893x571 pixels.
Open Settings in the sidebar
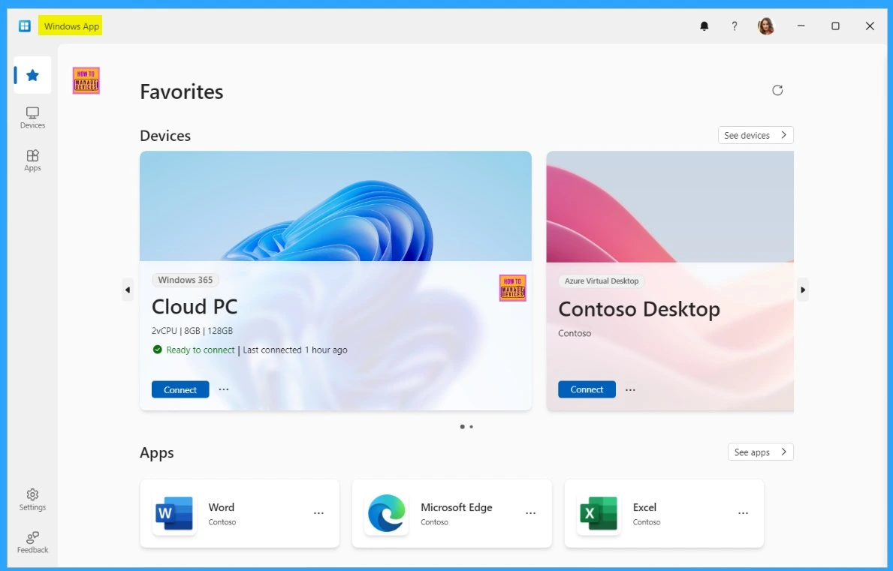32,500
